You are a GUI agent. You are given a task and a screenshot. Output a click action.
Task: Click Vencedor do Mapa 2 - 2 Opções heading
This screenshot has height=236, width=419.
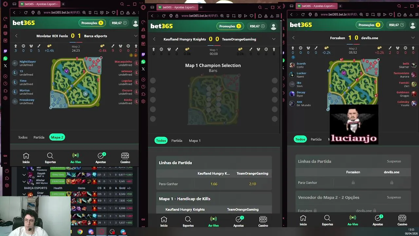[329, 197]
